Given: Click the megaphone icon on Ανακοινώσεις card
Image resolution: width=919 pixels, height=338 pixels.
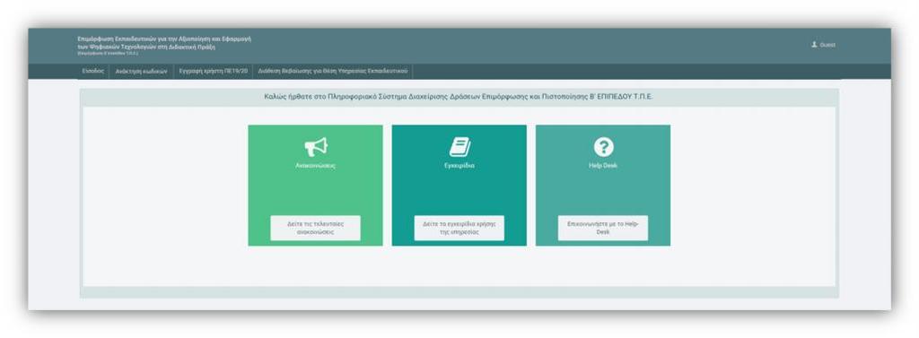Looking at the screenshot, I should pos(316,147).
